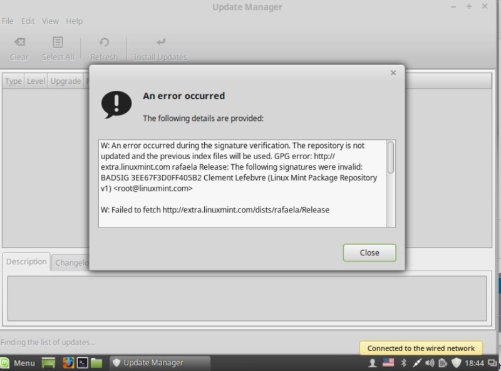The height and width of the screenshot is (371, 501).
Task: Open the File menu
Action: pos(8,21)
